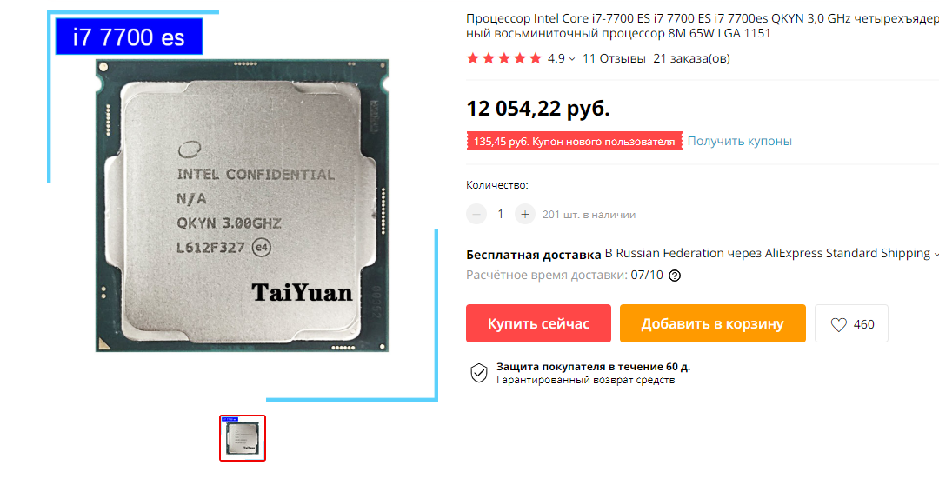Click the heart wishlist icon
The image size is (939, 492).
[838, 324]
